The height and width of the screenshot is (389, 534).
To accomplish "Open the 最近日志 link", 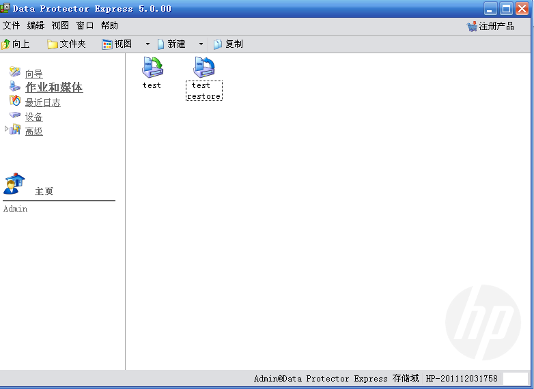I will 42,103.
